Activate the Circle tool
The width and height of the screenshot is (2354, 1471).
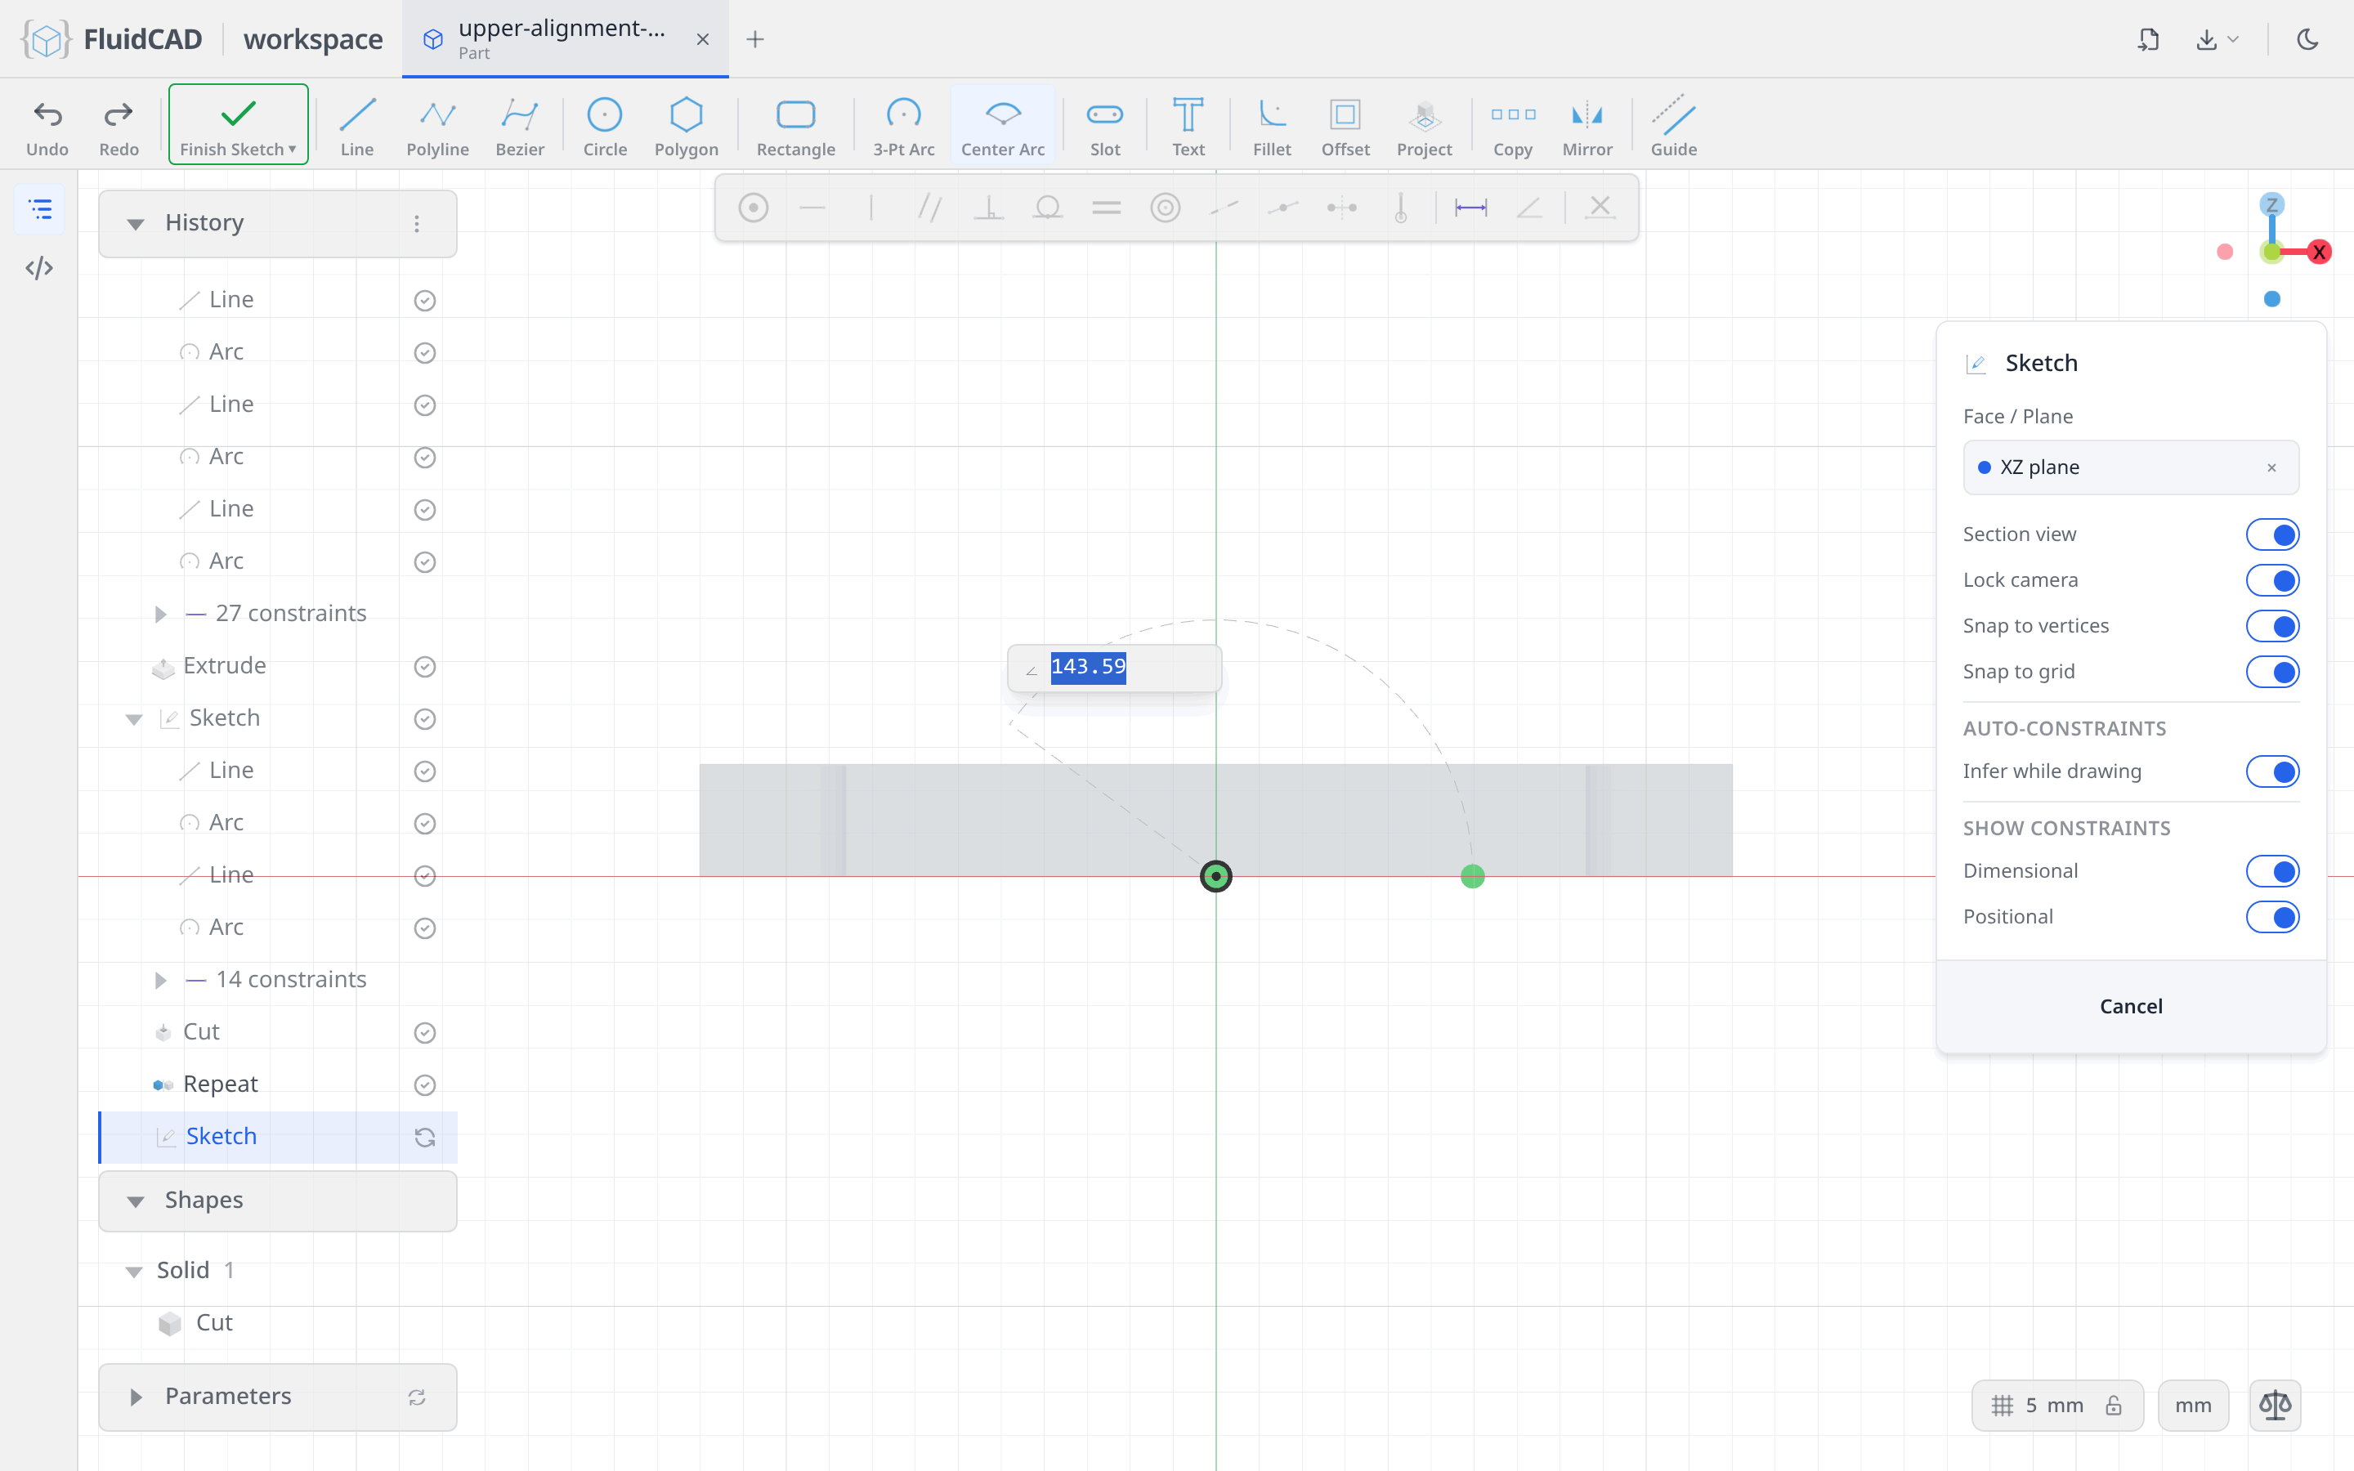click(604, 126)
